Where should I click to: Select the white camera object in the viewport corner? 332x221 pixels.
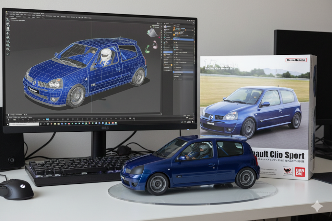coord(152,32)
